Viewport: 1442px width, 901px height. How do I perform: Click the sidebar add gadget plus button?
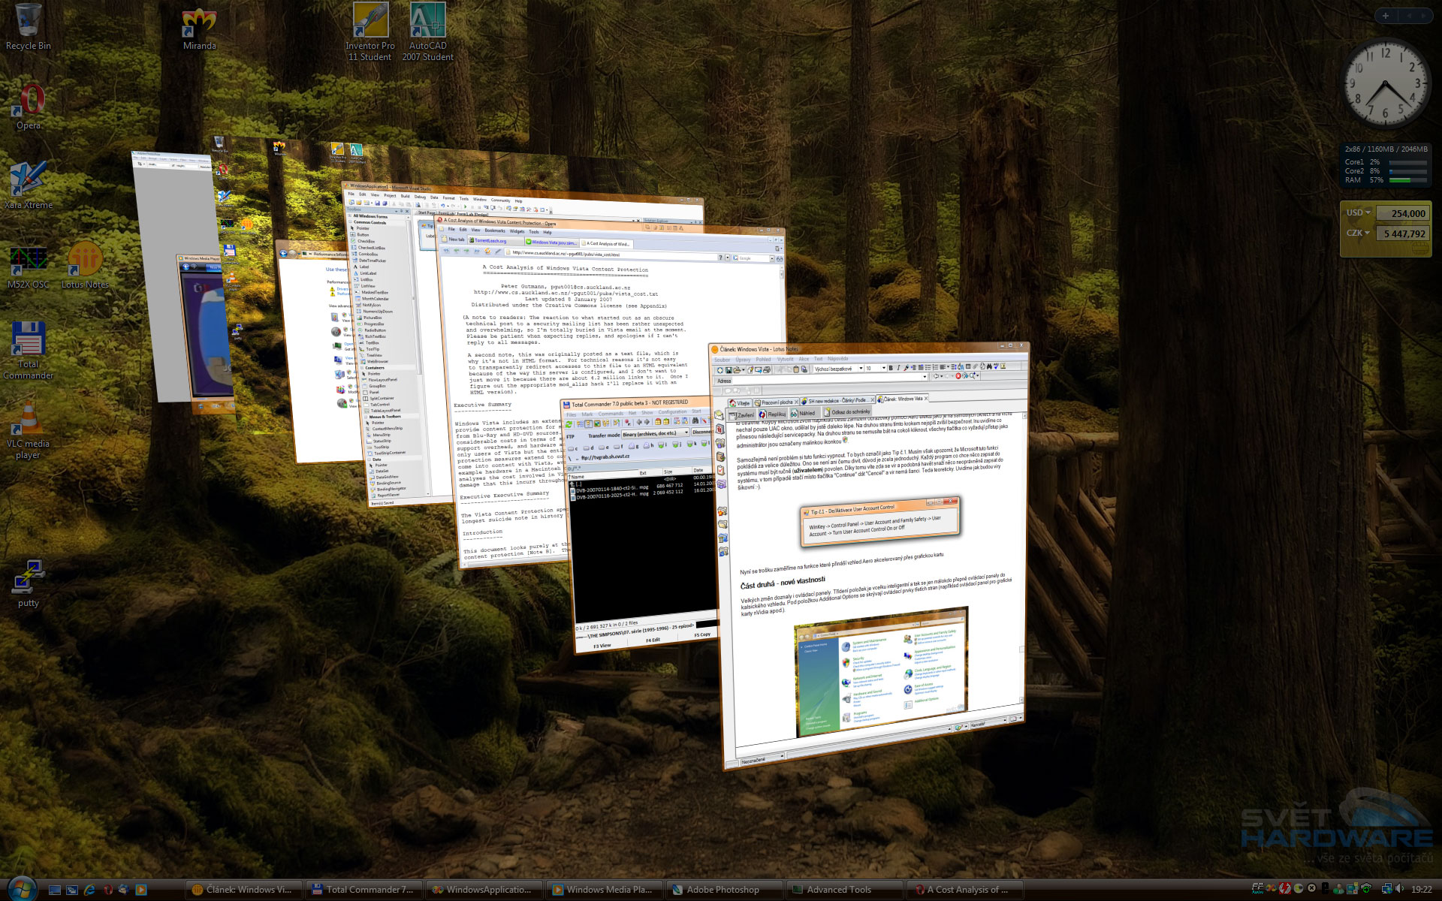pyautogui.click(x=1386, y=15)
